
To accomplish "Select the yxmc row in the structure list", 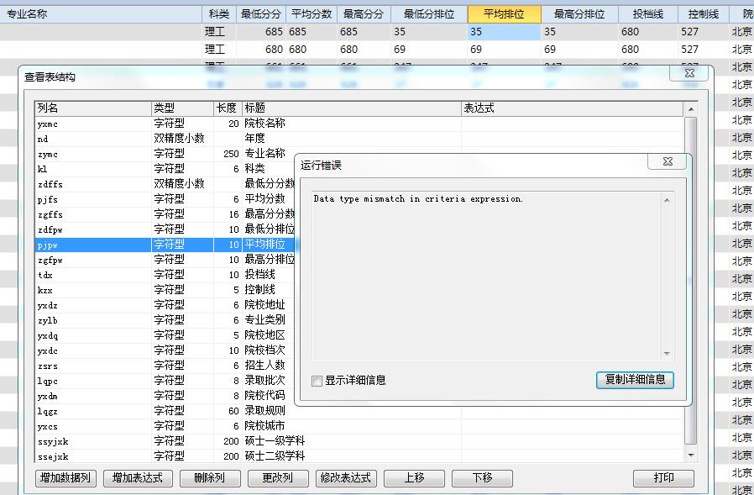I will [x=92, y=124].
